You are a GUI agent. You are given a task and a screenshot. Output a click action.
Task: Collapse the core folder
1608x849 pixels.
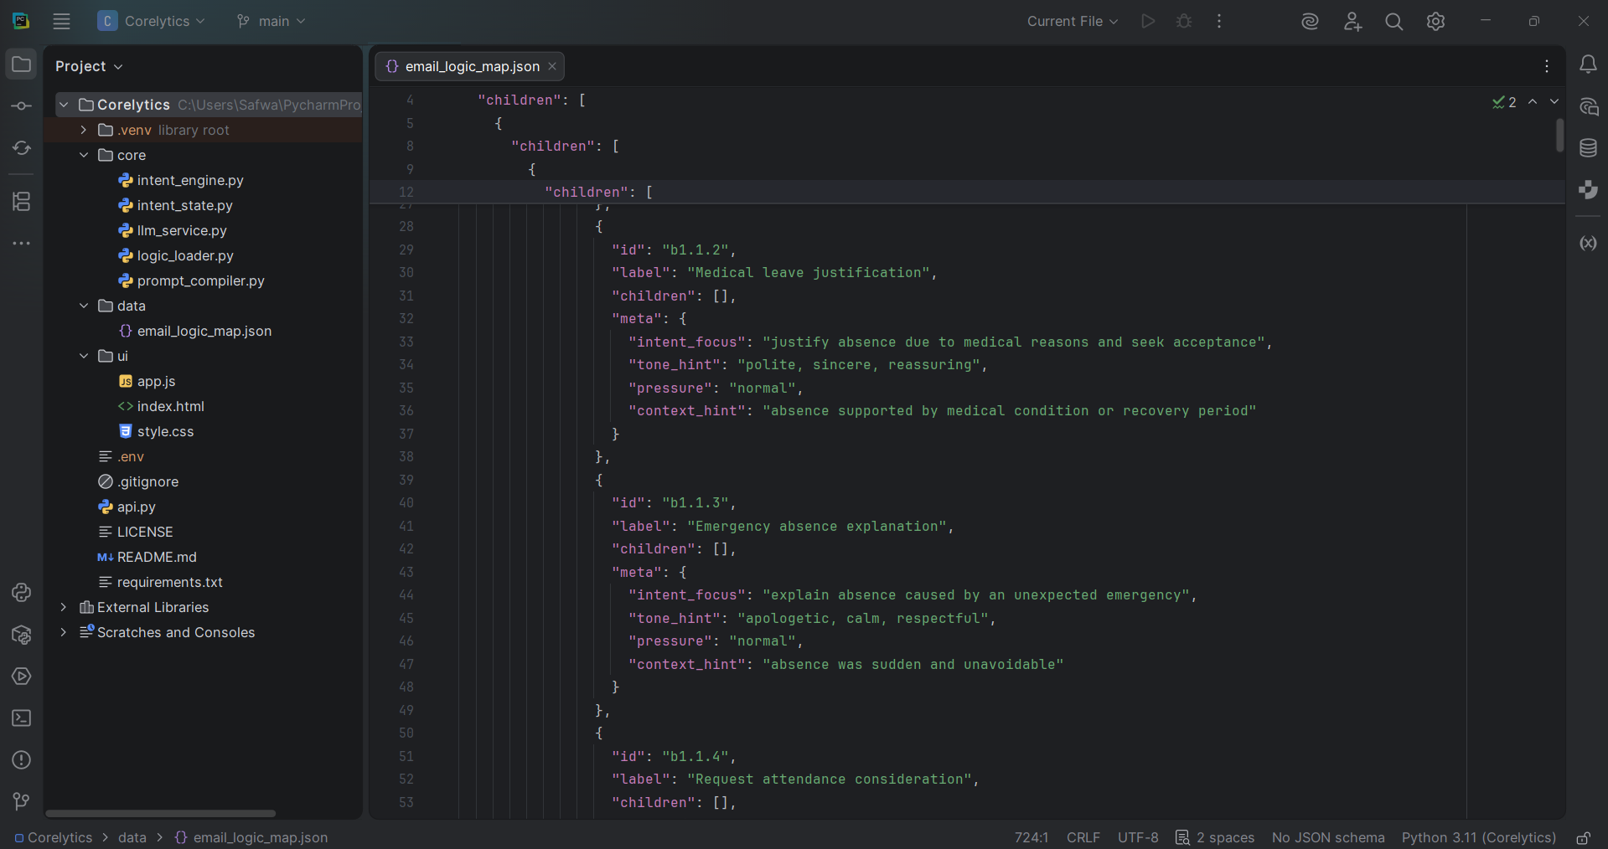coord(84,155)
